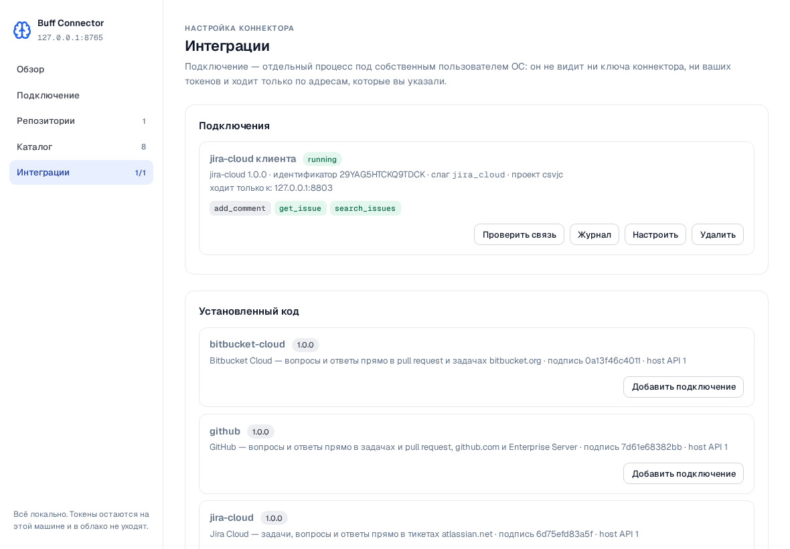790x549 pixels.
Task: Add a connection for bitbucket-cloud
Action: (x=683, y=387)
